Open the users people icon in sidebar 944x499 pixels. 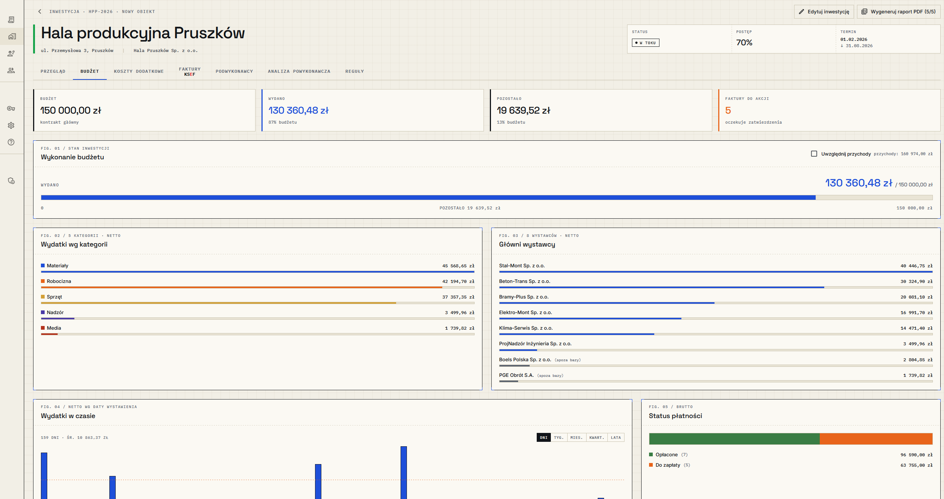tap(12, 70)
